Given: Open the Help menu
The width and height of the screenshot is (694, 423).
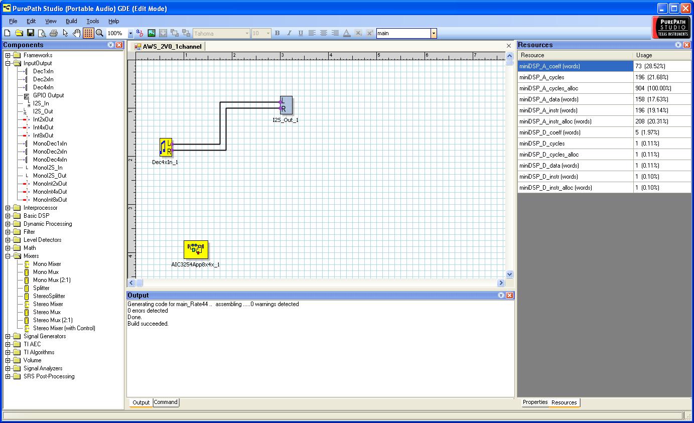Looking at the screenshot, I should point(114,21).
